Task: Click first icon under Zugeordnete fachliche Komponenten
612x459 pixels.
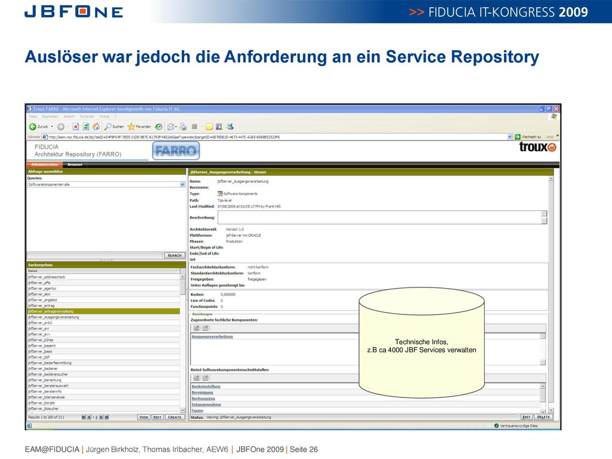Action: pos(197,328)
